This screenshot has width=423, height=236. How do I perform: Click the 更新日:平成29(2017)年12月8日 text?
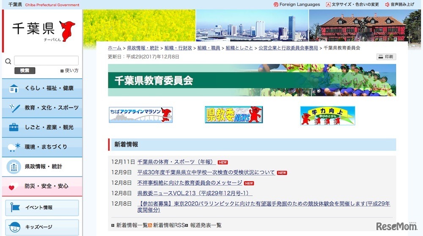[143, 57]
